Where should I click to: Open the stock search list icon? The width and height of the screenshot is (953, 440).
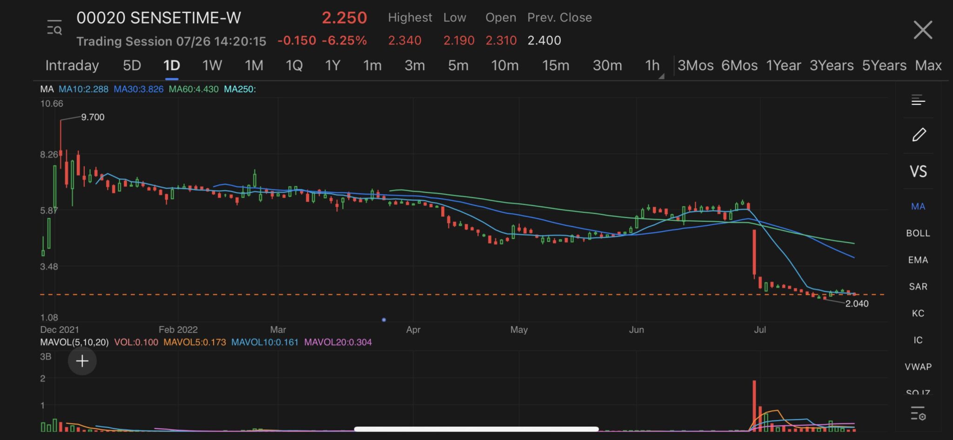(x=54, y=28)
